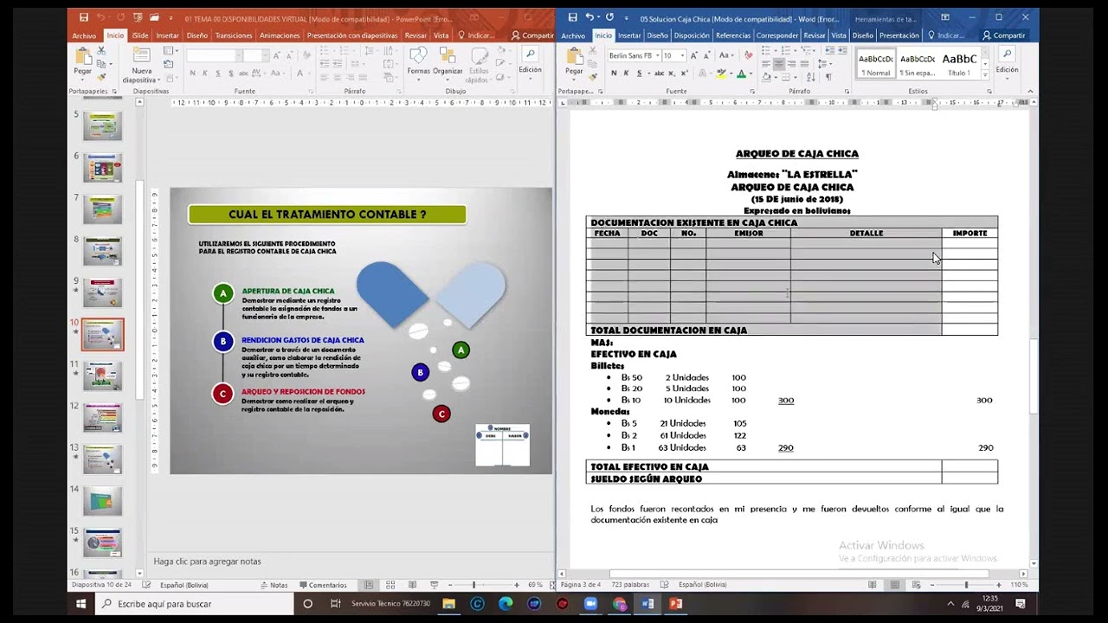Open the Disposición tab in Word

(692, 35)
